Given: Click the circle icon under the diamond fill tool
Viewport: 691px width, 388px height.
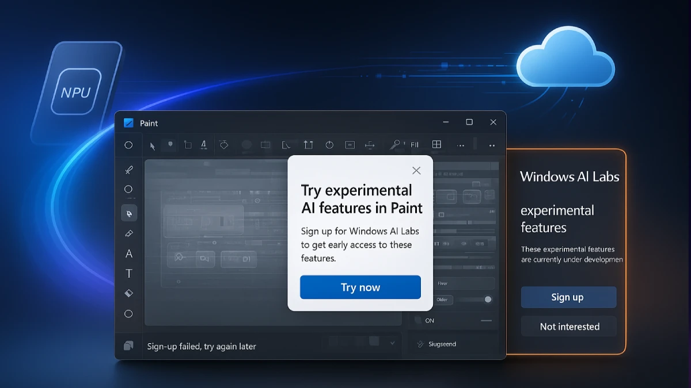Looking at the screenshot, I should click(x=128, y=314).
